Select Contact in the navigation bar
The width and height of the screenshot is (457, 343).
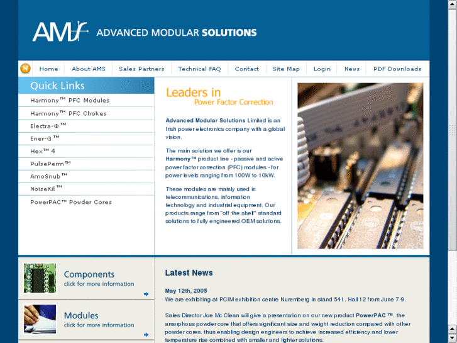247,69
